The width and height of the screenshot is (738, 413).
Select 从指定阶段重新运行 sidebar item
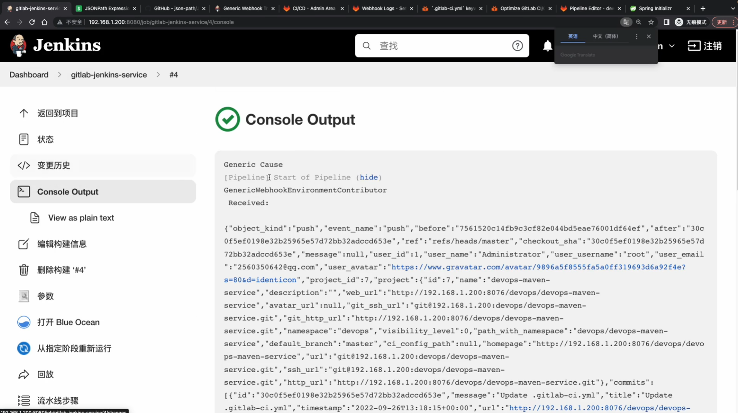(x=103, y=348)
